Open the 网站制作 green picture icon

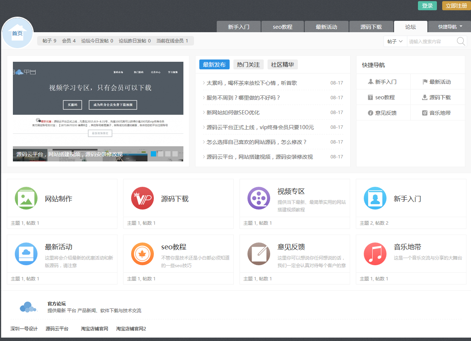coord(26,198)
